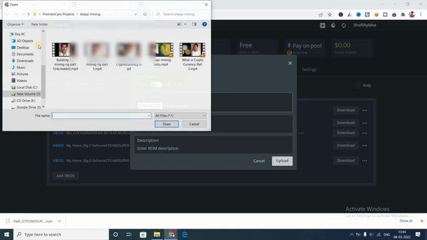Click the Upload button in ROM modal
This screenshot has width=427, height=240.
coord(282,161)
